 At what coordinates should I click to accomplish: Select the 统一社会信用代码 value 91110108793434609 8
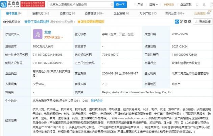click(47, 55)
